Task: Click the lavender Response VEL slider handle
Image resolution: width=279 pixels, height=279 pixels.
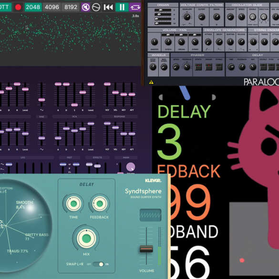Action: point(115,128)
